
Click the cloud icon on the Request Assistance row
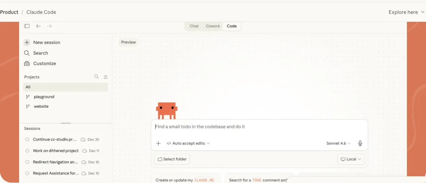[x=84, y=173]
